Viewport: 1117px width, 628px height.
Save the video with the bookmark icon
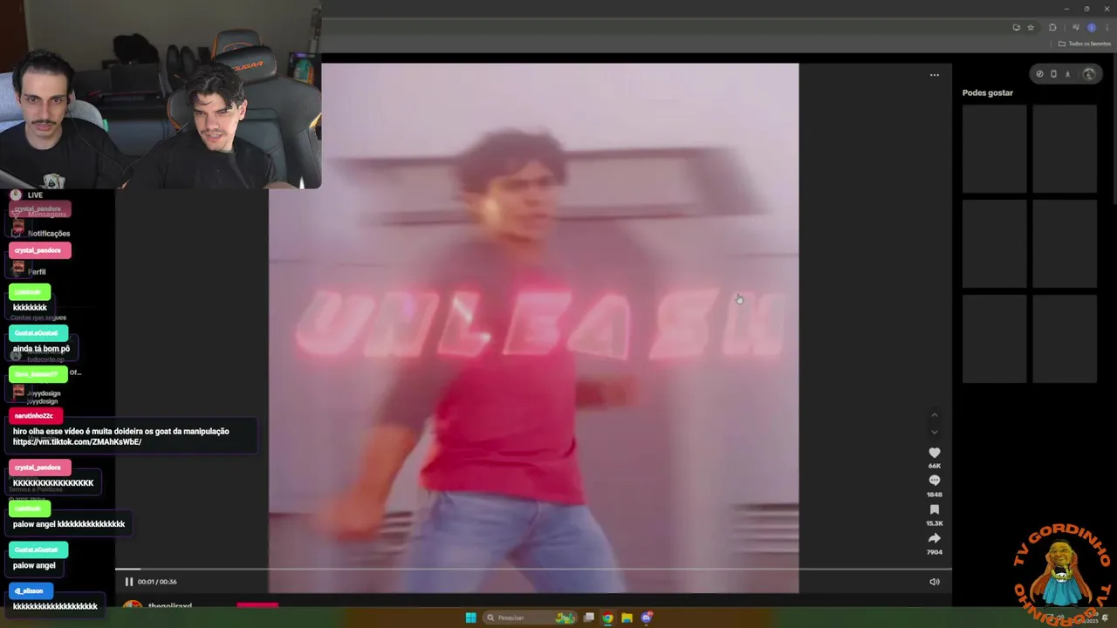pos(934,509)
